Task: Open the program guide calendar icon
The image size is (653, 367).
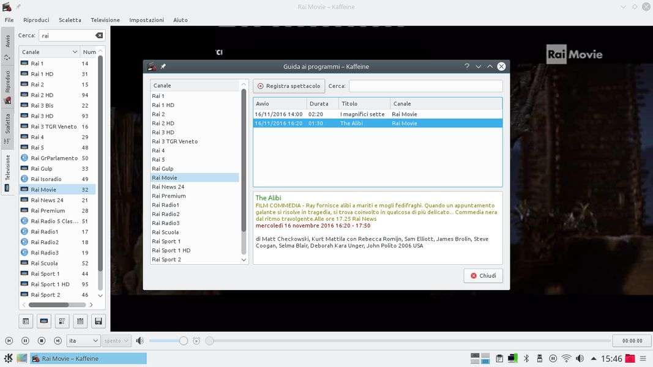Action: point(80,321)
